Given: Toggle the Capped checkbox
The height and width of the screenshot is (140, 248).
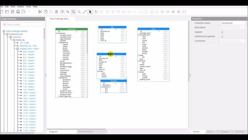Looking at the screenshot, I should click(222, 32).
